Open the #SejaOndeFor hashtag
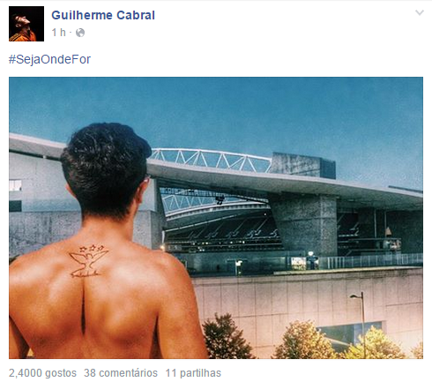Viewport: 432px width, 382px height. pos(49,59)
